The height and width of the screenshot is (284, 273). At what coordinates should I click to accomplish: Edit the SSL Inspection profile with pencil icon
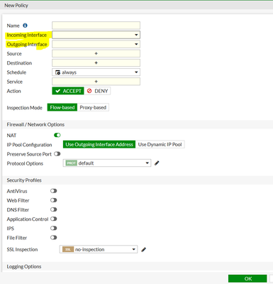point(143,249)
